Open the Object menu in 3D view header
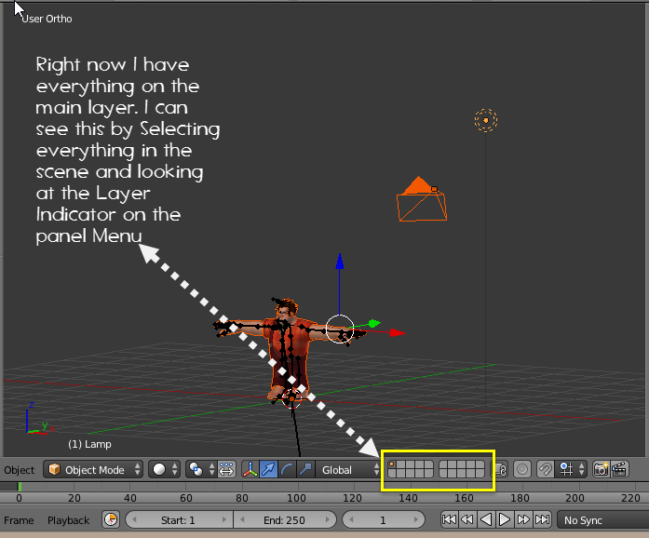This screenshot has width=649, height=538. point(19,470)
